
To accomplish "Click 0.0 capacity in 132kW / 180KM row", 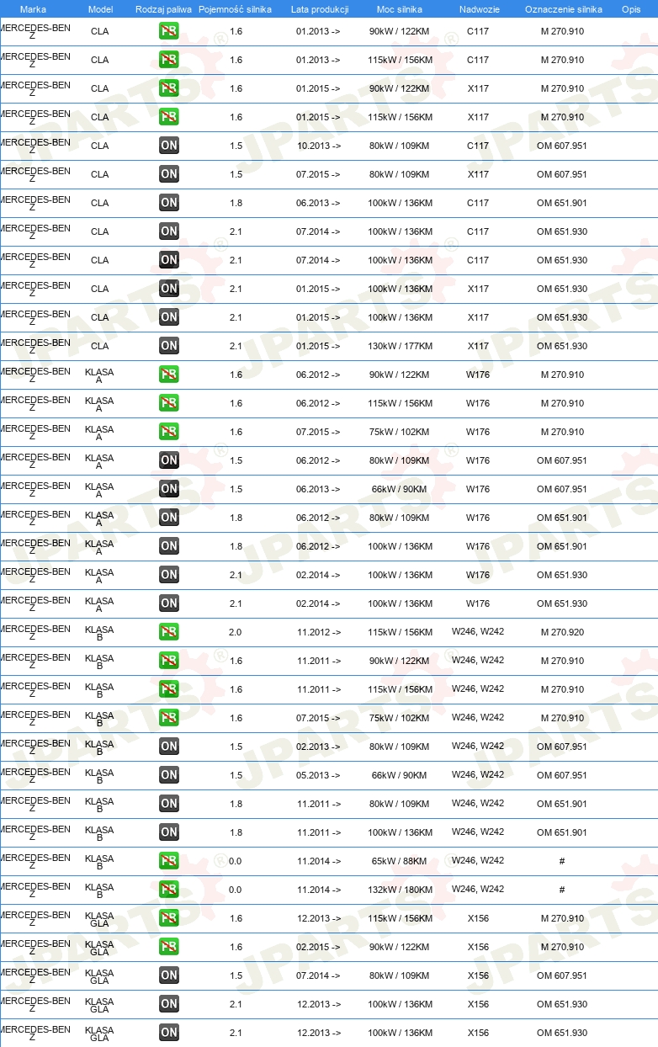I will coord(236,890).
